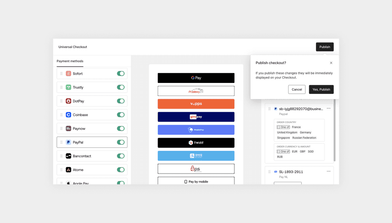Screen dimensions: 392x223
Task: Close the Publish checkout dialog
Action: tap(331, 63)
